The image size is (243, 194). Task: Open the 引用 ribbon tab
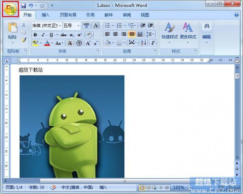pos(90,15)
